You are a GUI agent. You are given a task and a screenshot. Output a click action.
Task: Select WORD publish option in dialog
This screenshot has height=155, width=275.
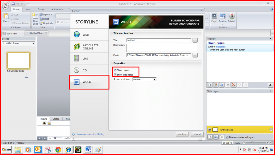point(89,82)
